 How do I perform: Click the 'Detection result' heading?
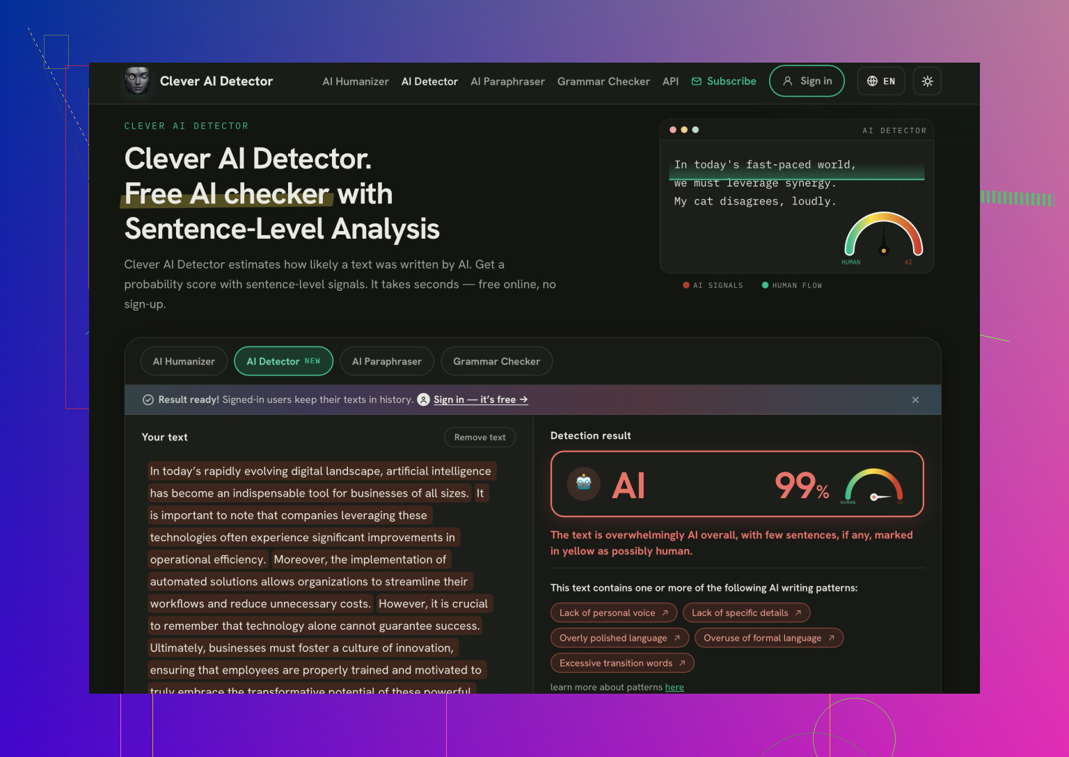(591, 436)
